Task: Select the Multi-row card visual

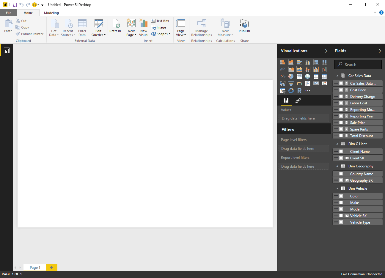Action: pyautogui.click(x=308, y=84)
